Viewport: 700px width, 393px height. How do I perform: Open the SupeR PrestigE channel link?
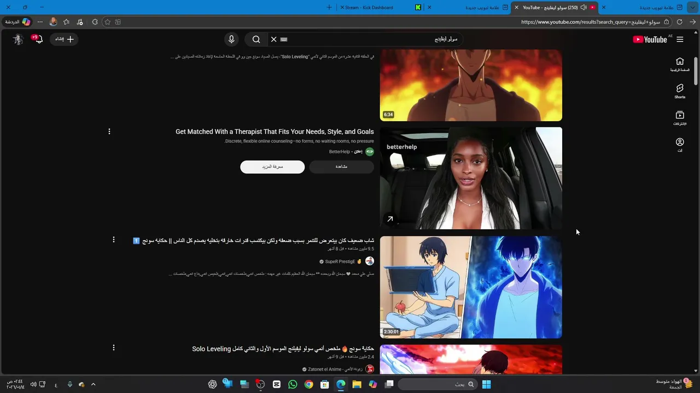(x=340, y=261)
